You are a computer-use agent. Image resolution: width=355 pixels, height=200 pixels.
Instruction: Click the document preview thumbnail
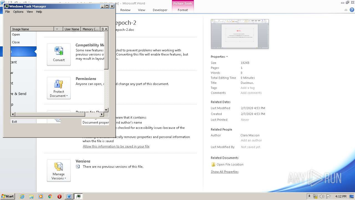[x=240, y=34]
